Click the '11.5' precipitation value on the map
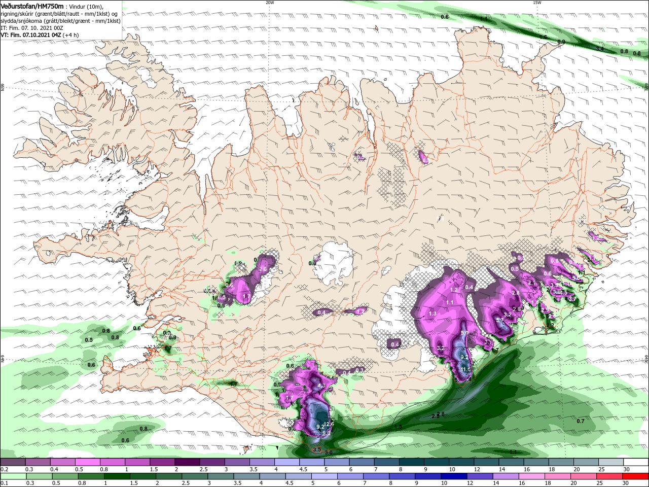This screenshot has width=649, height=487. click(x=466, y=369)
